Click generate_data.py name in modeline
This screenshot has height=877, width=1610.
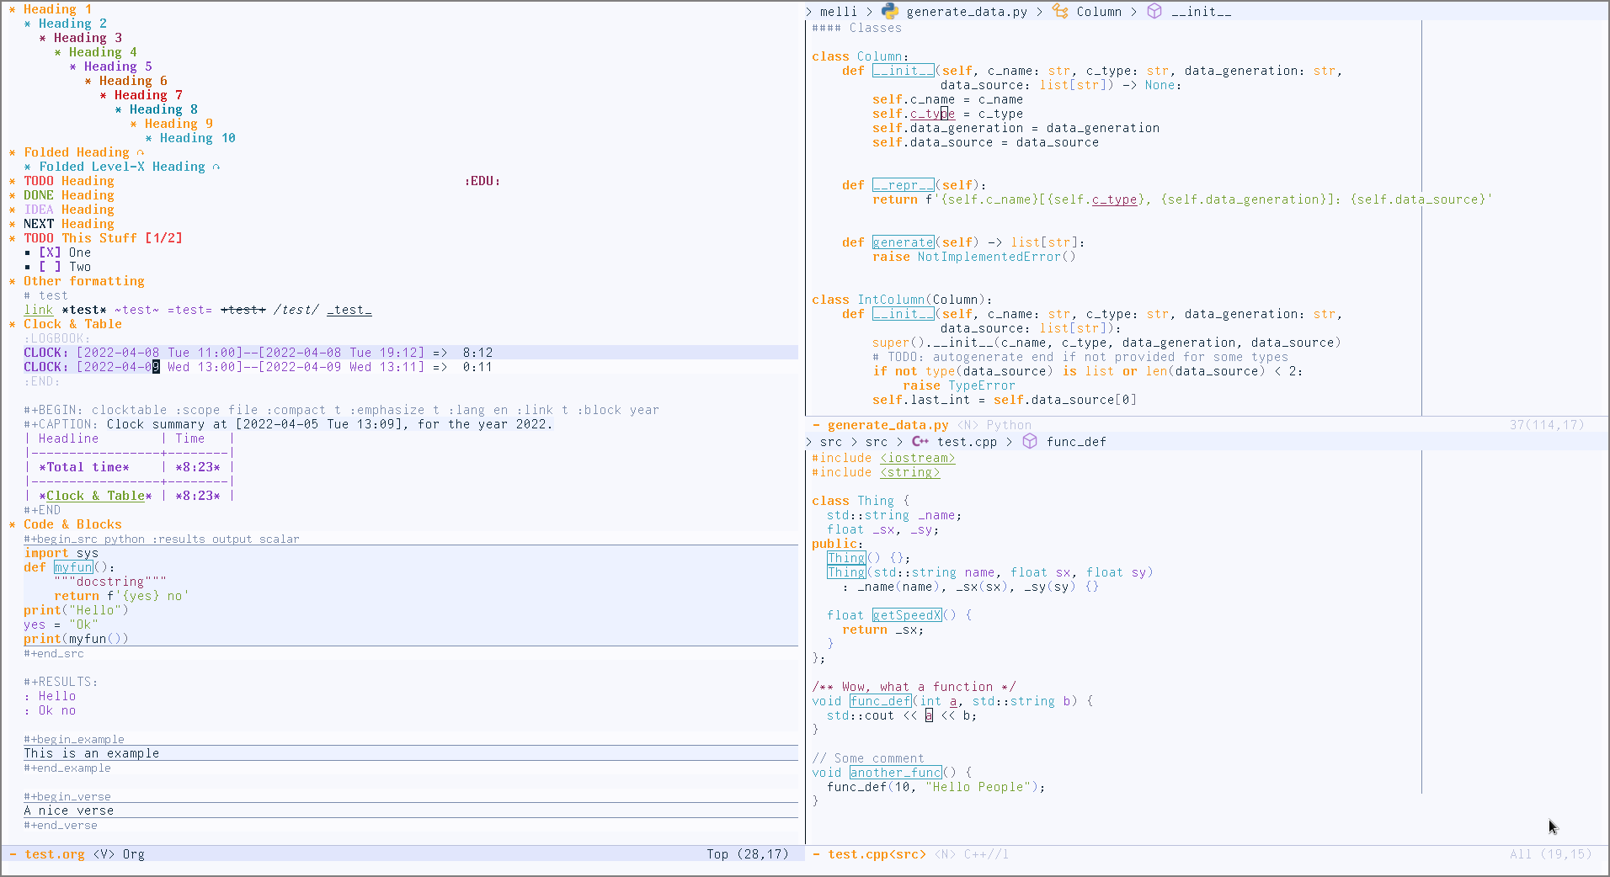click(888, 425)
